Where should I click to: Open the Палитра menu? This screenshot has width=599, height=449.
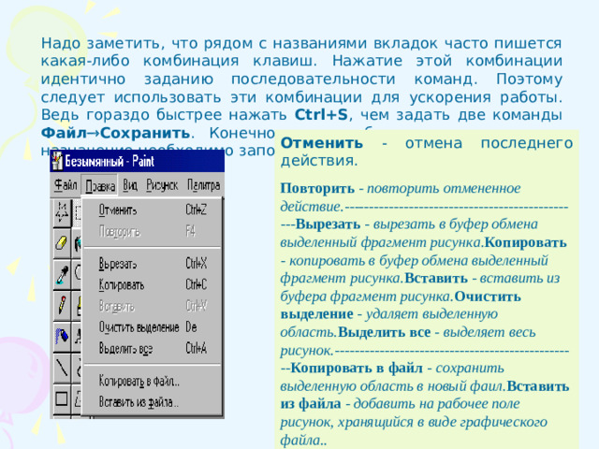203,185
